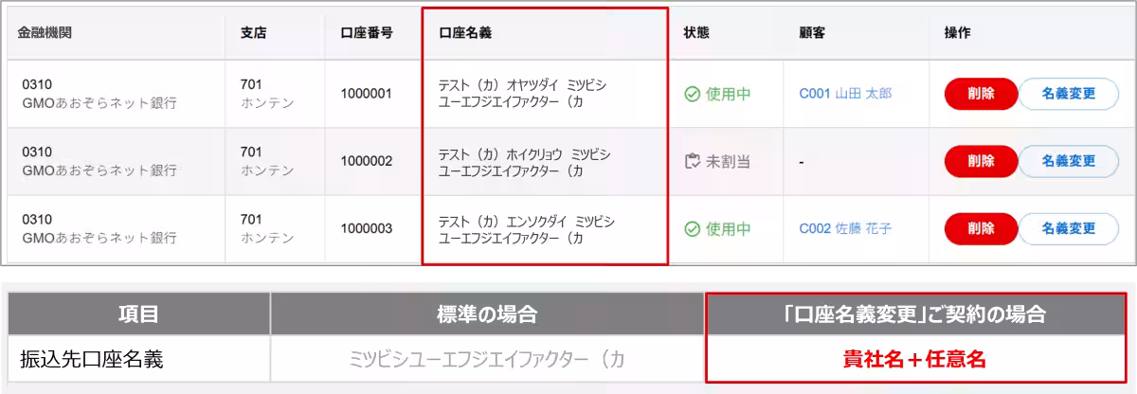Open 名義変更 for account 1000001
1137x394 pixels.
pos(1068,94)
